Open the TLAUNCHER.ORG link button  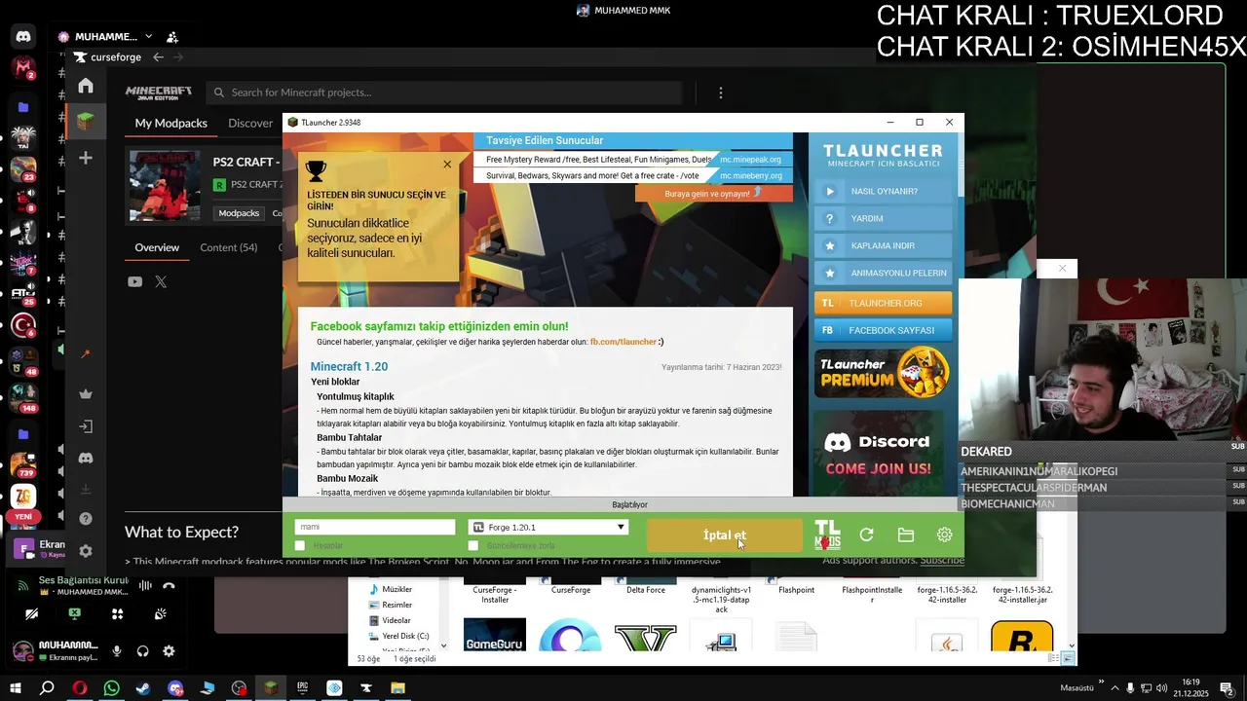884,303
